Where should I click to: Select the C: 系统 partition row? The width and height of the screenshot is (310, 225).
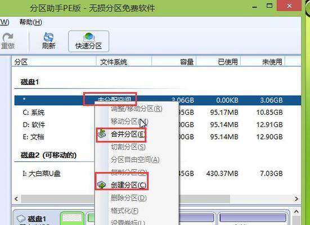coord(158,112)
